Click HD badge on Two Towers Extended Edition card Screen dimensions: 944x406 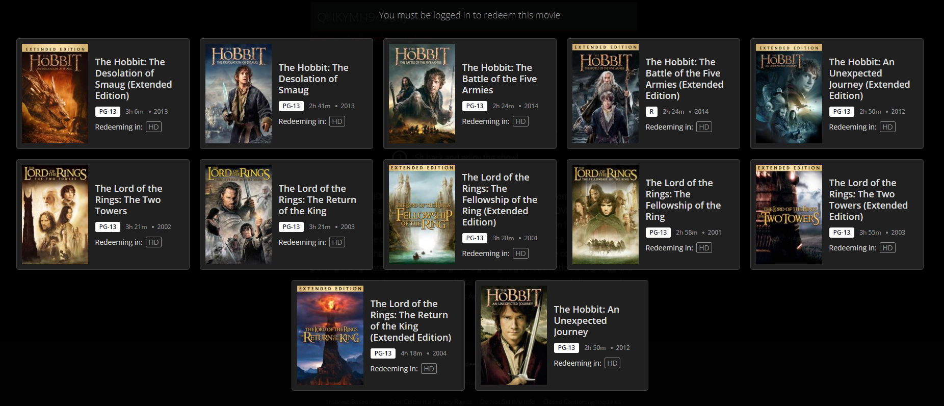click(887, 248)
